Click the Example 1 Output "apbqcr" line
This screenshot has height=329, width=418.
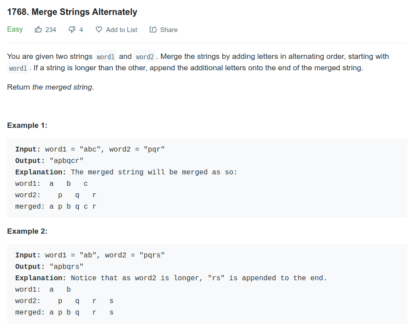point(49,161)
